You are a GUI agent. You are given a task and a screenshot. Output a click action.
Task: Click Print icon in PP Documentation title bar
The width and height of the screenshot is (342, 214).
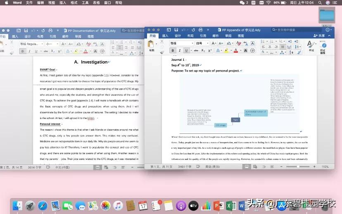pos(50,30)
